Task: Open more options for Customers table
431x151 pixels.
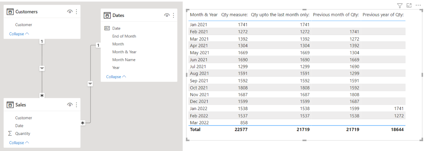Action: click(76, 12)
